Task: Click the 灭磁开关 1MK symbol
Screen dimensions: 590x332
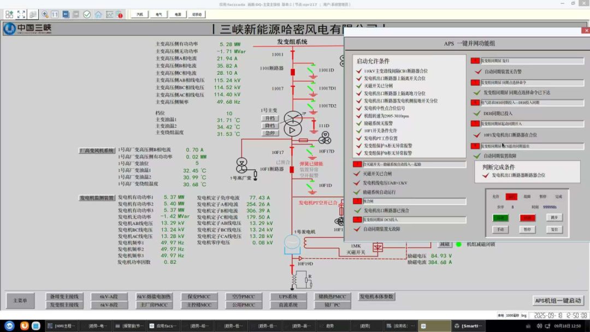Action: (377, 247)
